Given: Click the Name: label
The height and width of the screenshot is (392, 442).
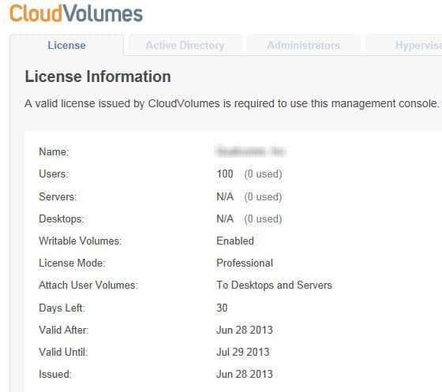Looking at the screenshot, I should pos(54,151).
